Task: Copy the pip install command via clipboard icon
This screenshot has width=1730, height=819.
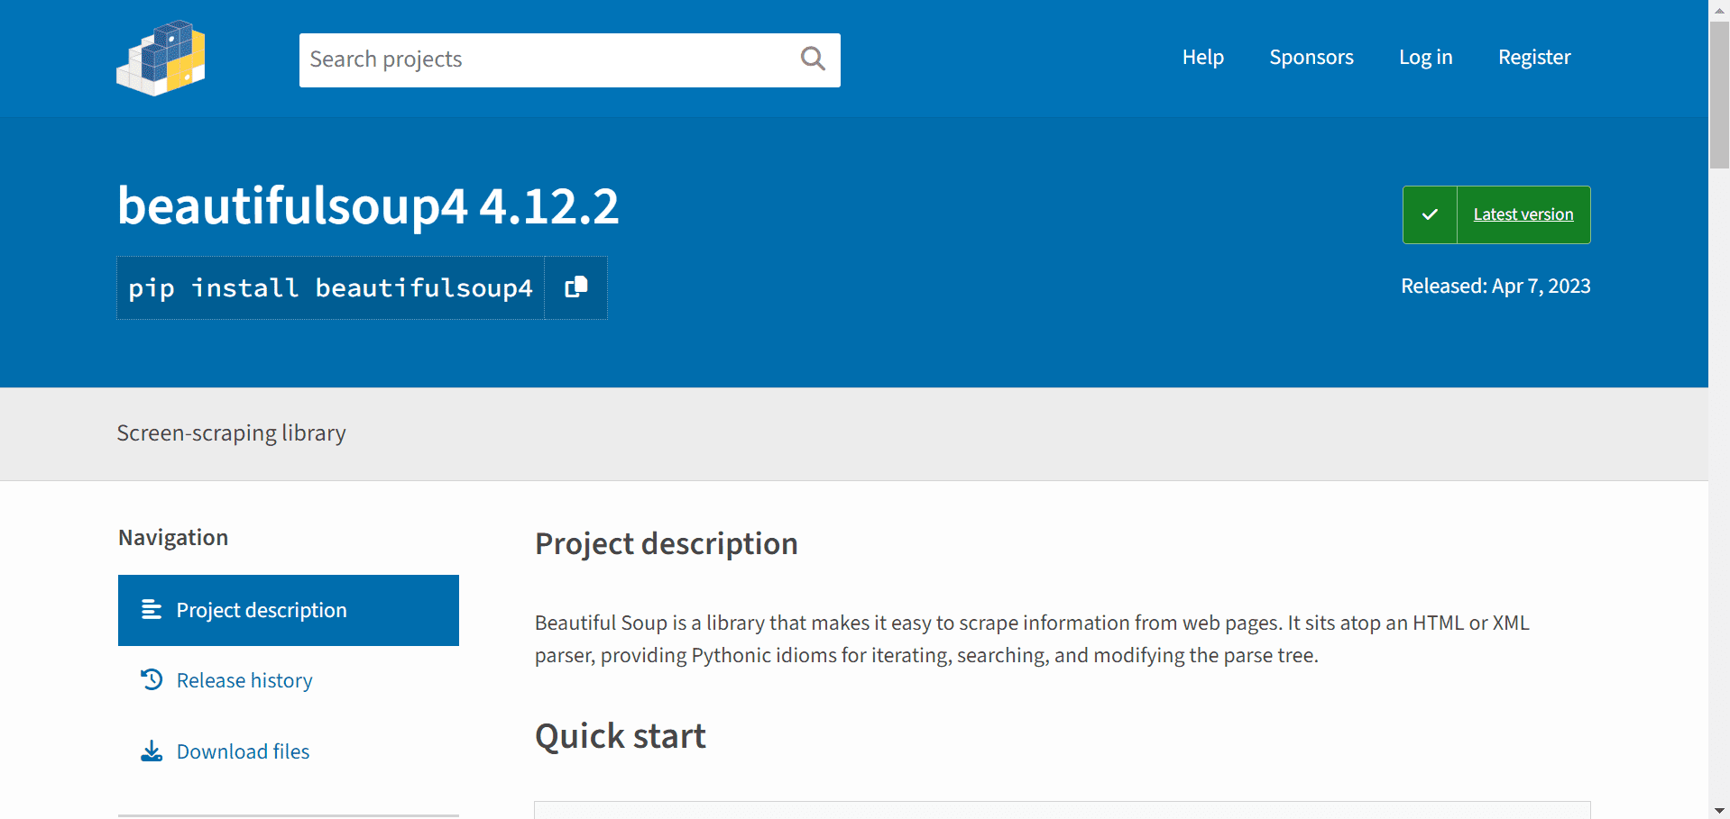Action: (x=575, y=287)
